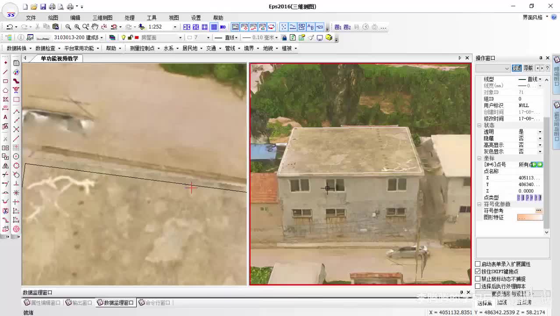Open the 隐藏 value dropdown
Image resolution: width=560 pixels, height=316 pixels.
(x=540, y=138)
